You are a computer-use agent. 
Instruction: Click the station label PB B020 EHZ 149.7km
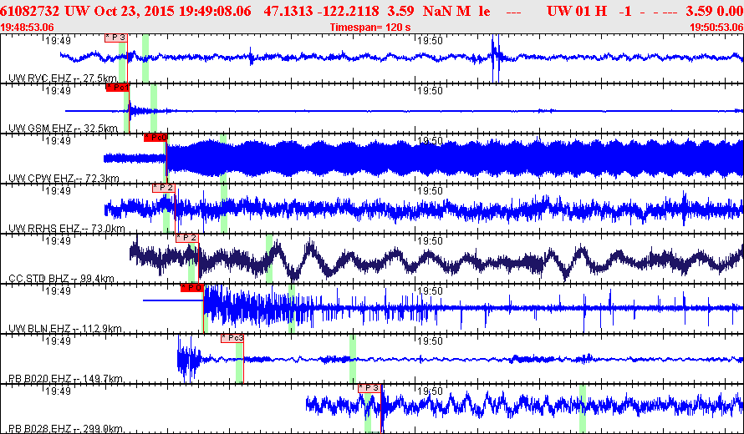65,379
